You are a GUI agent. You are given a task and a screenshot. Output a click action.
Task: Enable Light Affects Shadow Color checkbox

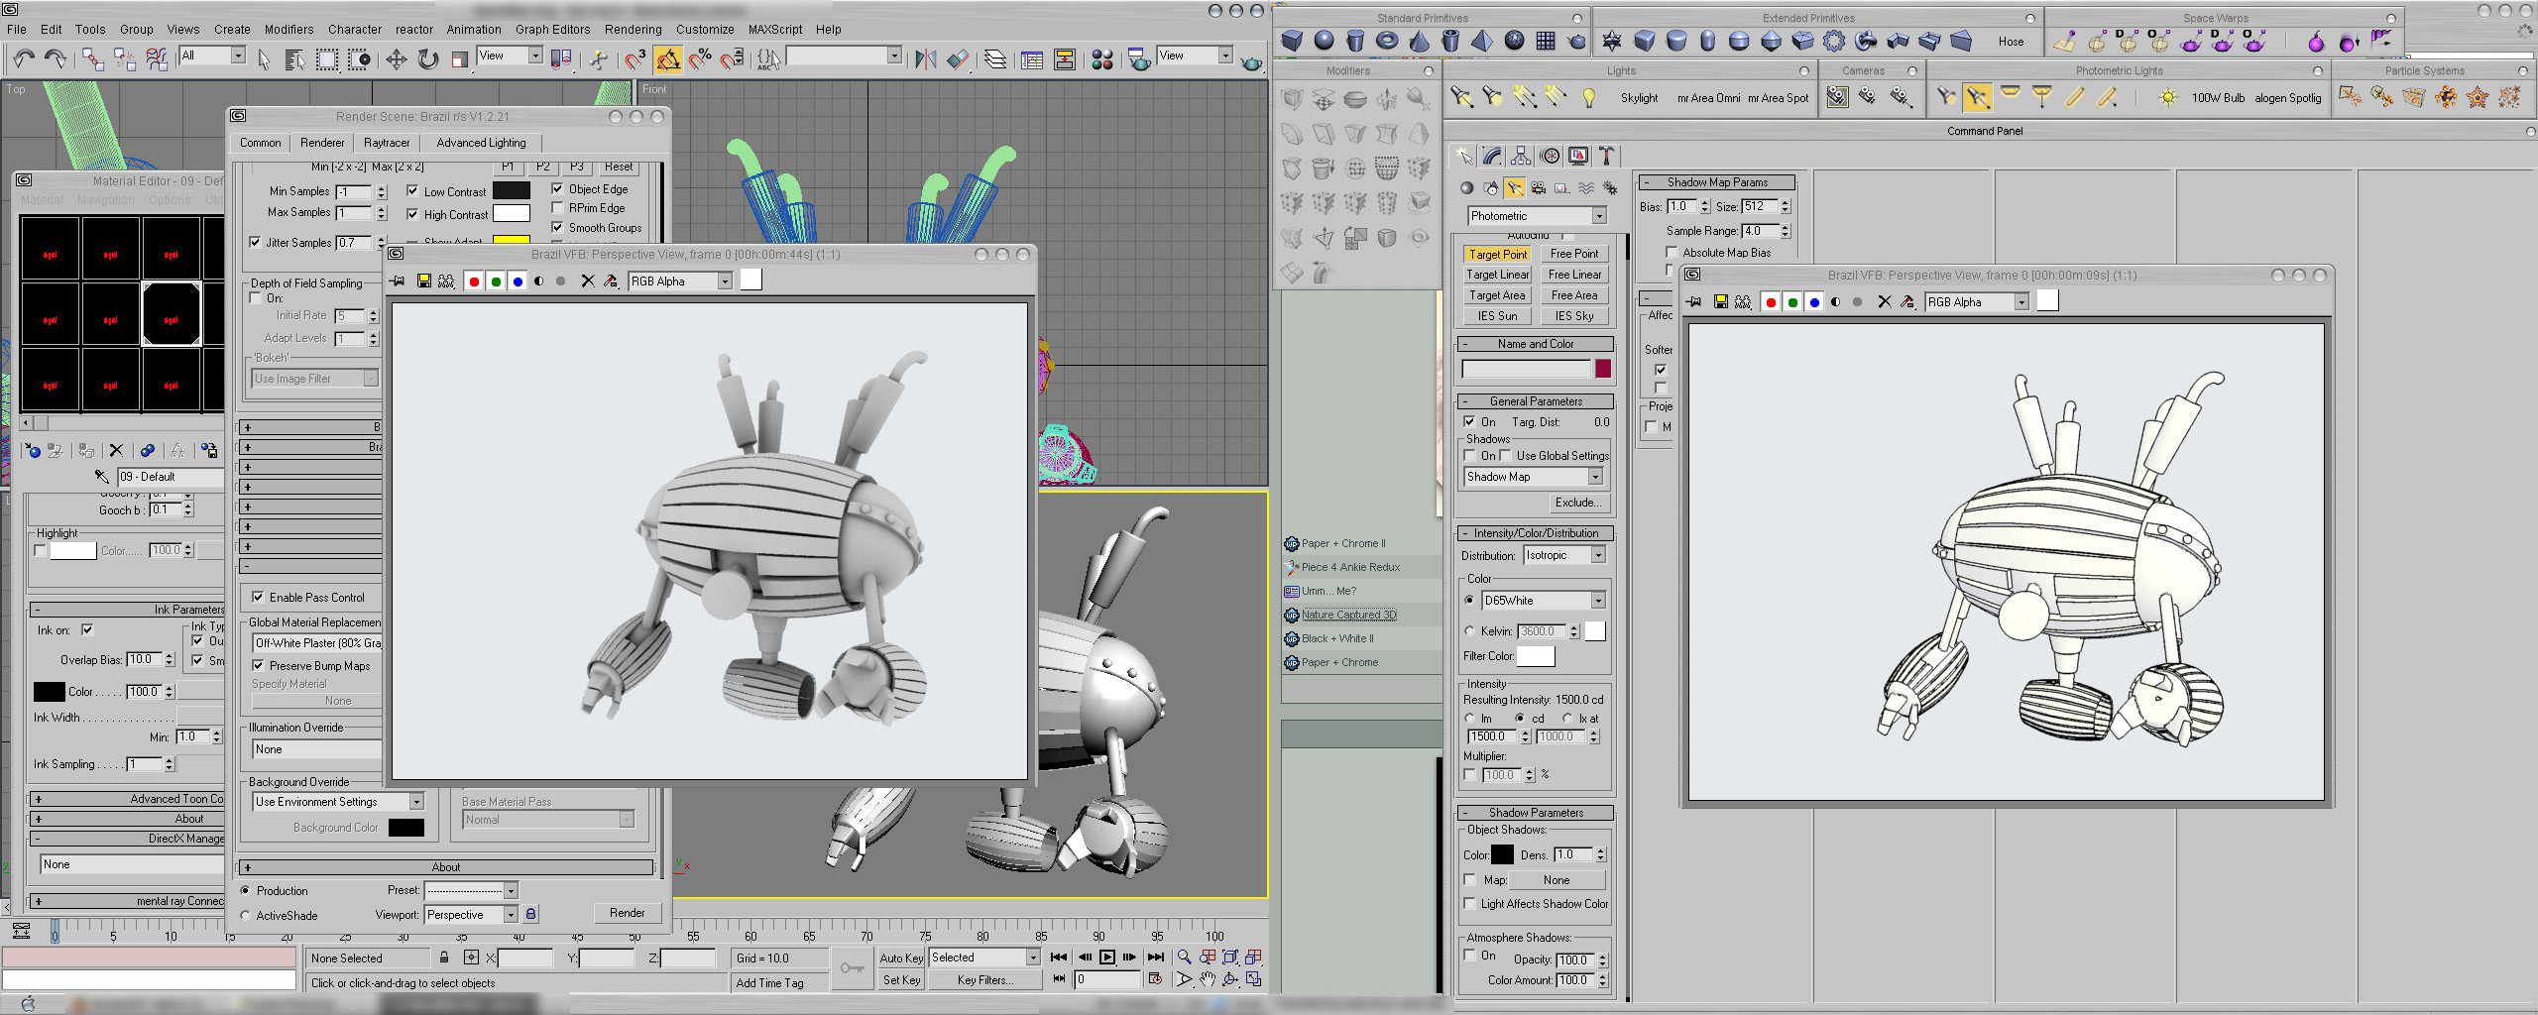pos(1470,904)
